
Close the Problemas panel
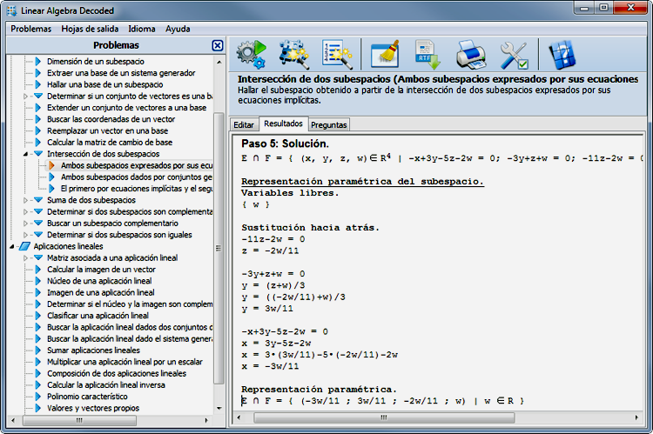(218, 45)
